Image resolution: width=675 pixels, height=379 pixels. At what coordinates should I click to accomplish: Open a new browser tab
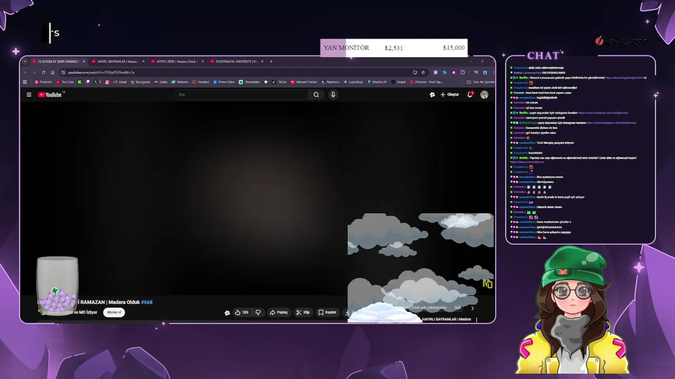click(271, 61)
